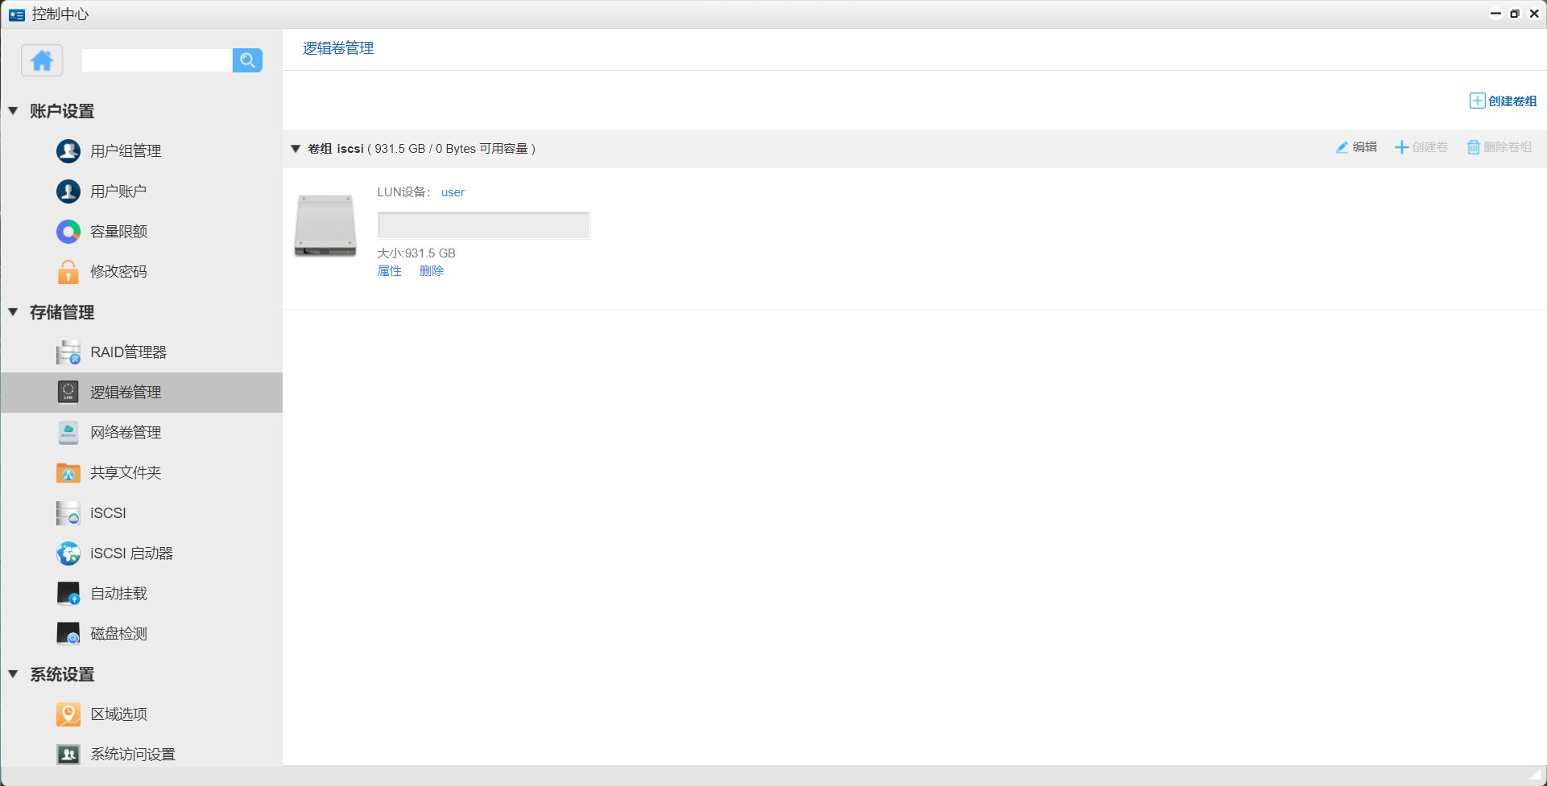Click the 修改密码 lock icon

(68, 272)
